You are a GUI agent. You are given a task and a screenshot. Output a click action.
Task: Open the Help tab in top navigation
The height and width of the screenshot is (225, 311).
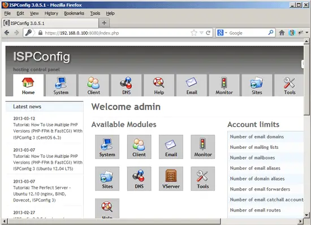(159, 85)
